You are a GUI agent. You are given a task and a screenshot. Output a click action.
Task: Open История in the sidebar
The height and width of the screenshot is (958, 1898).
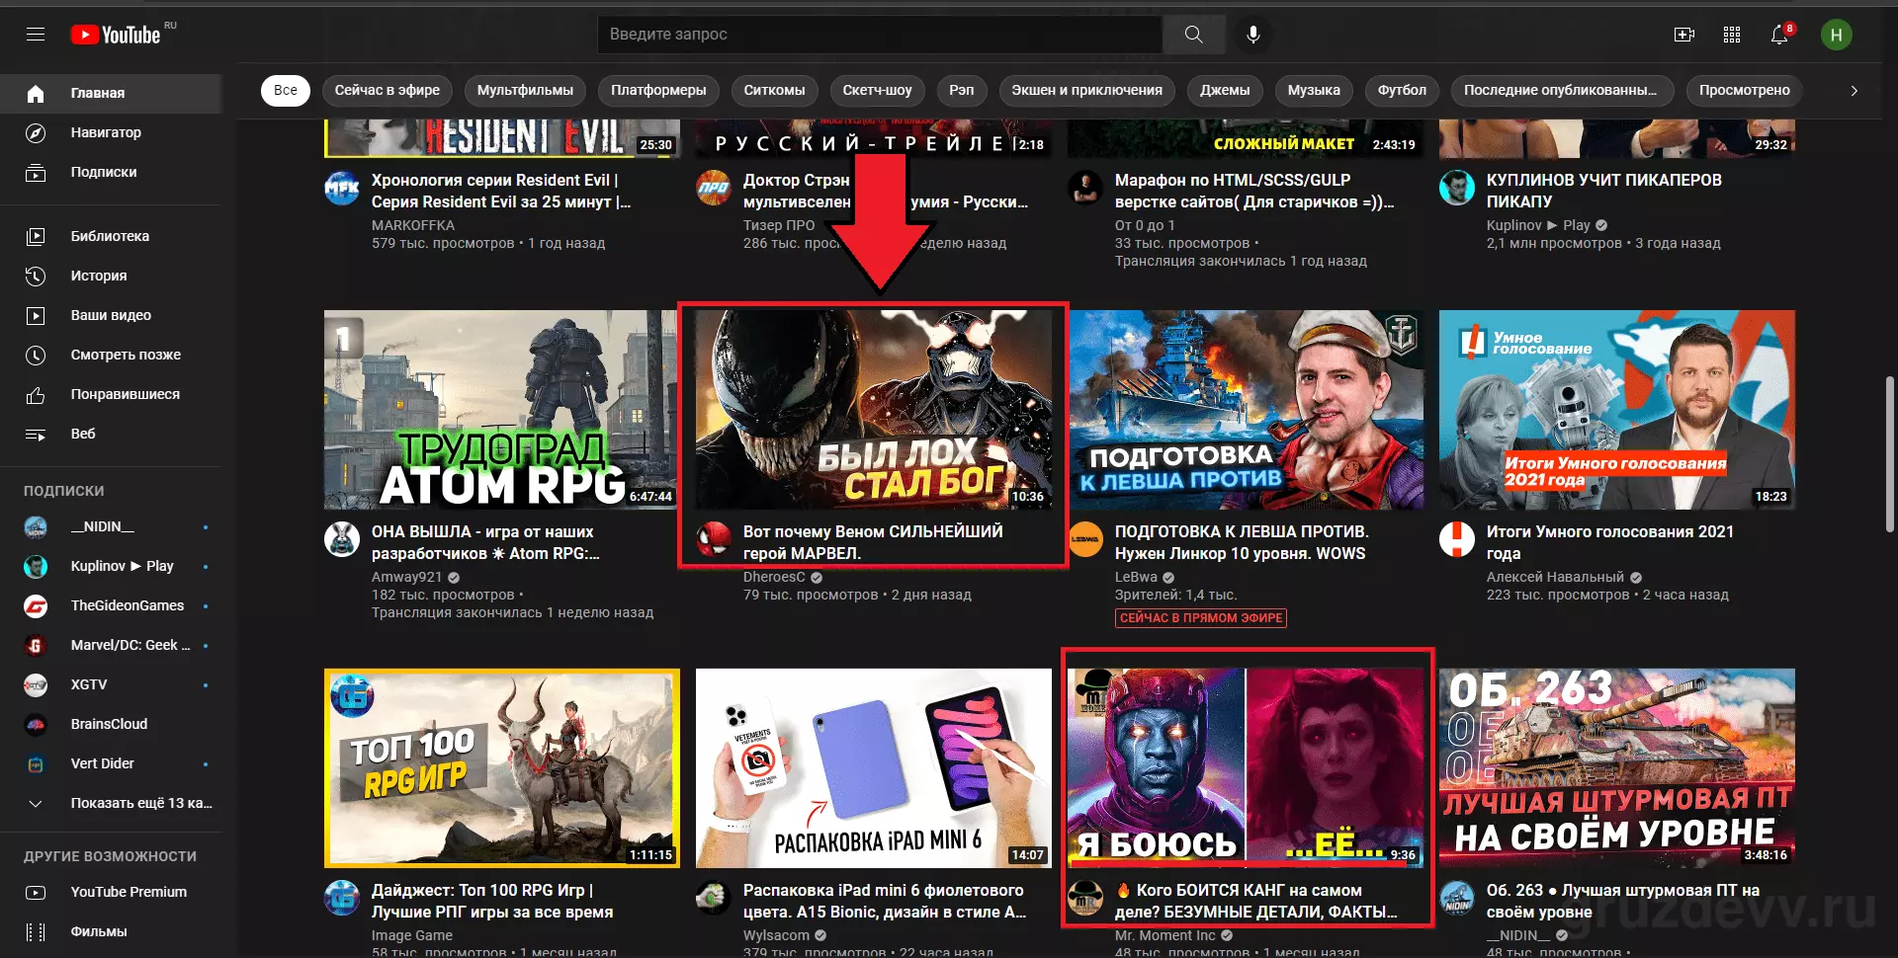tap(111, 276)
